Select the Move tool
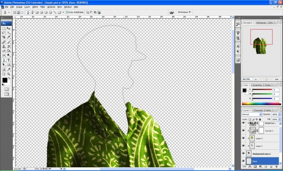 8,29
